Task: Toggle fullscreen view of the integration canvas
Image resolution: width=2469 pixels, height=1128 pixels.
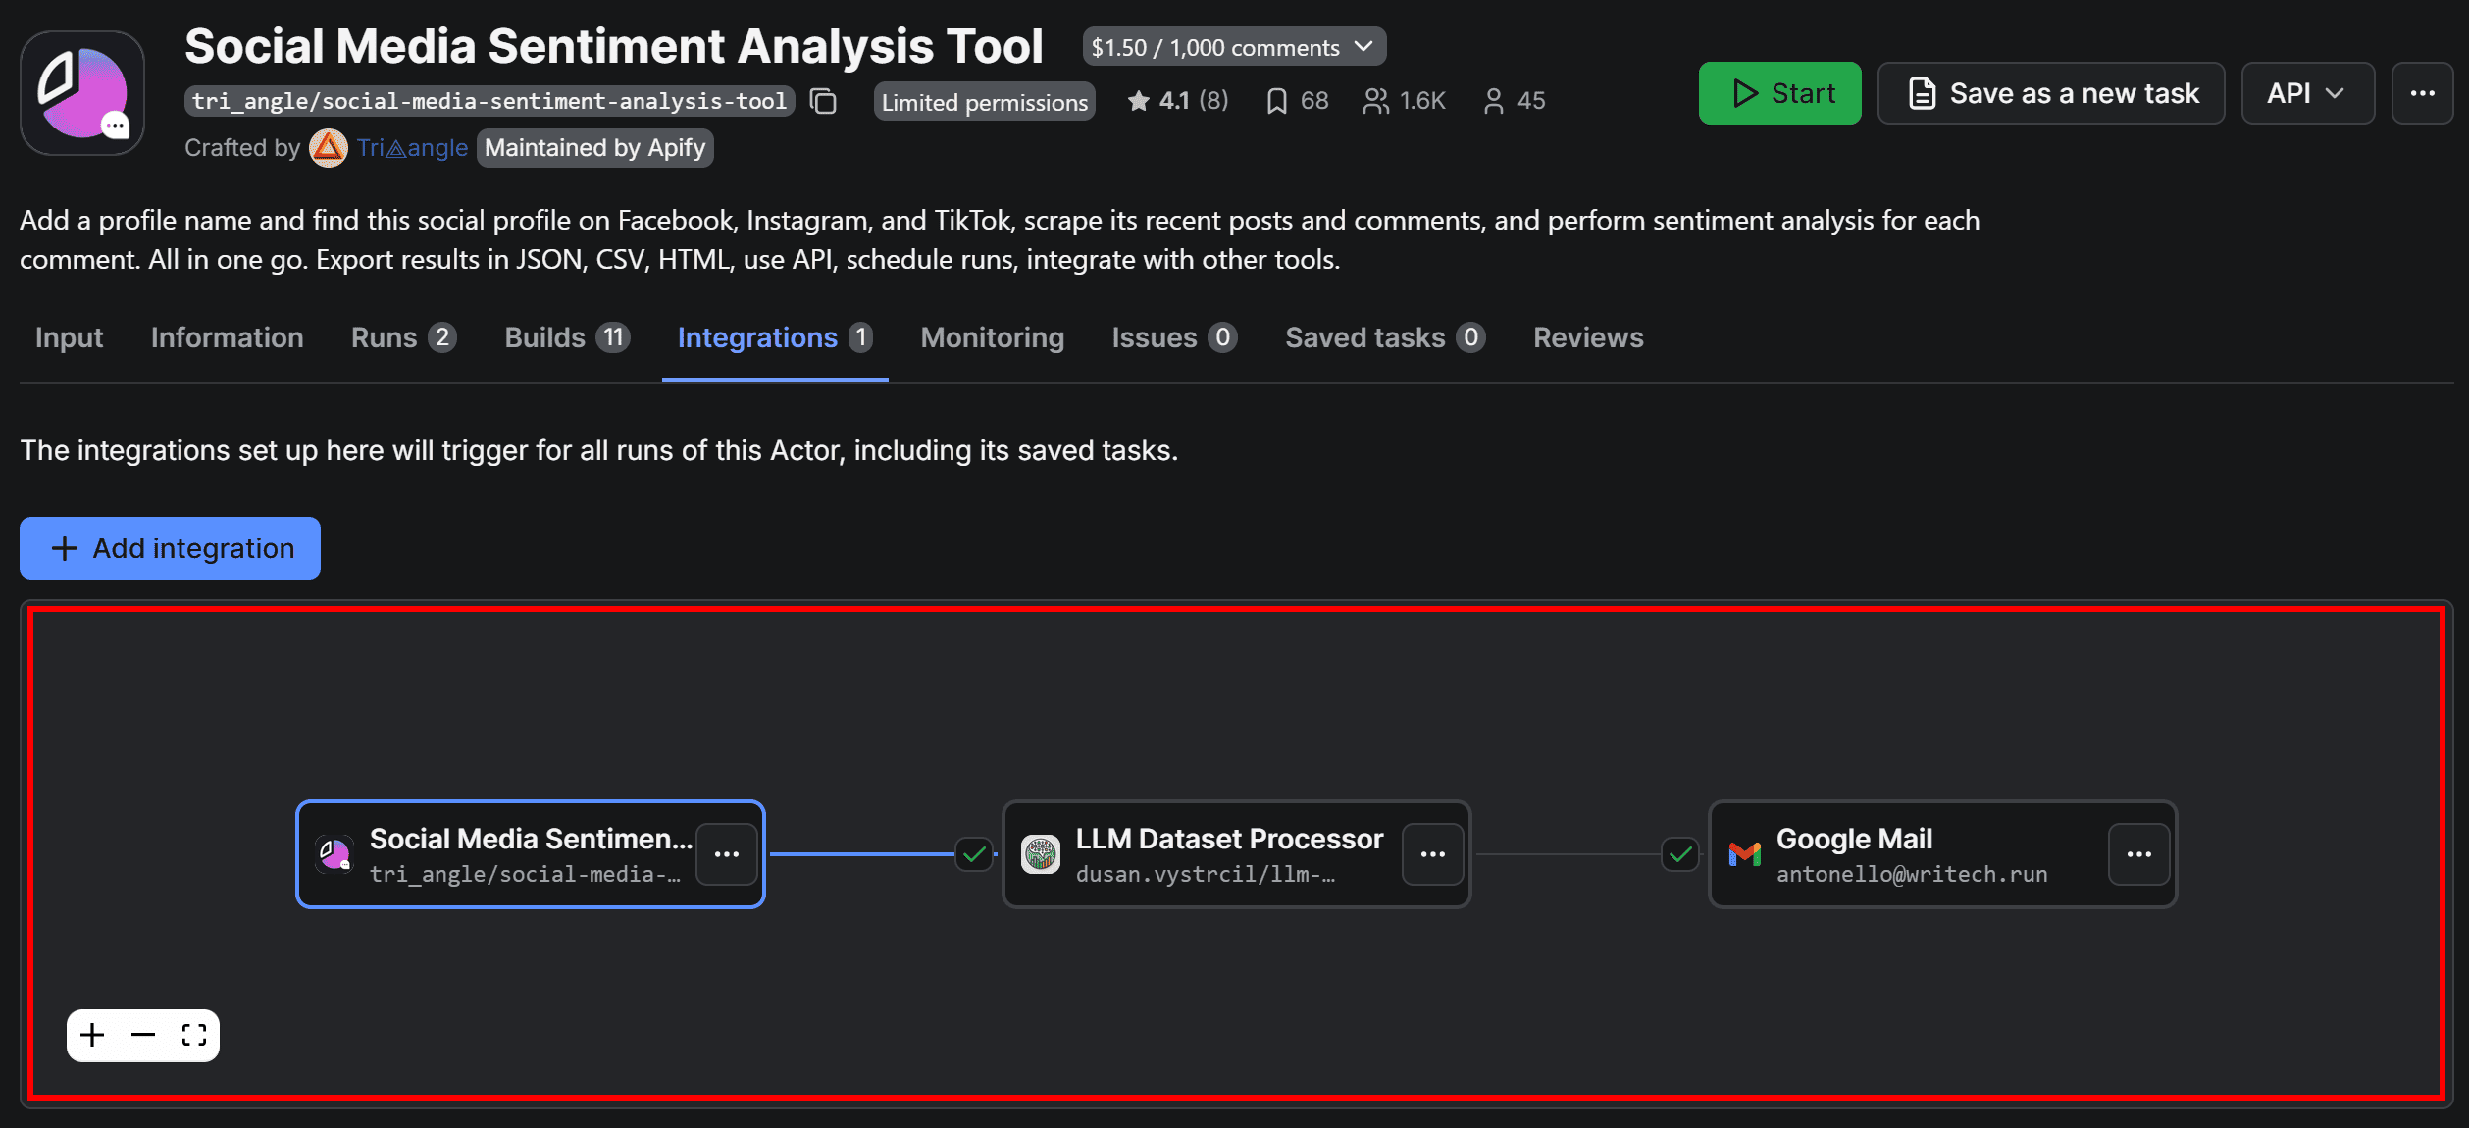Action: (193, 1035)
